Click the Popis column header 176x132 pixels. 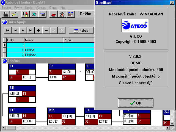point(79,40)
